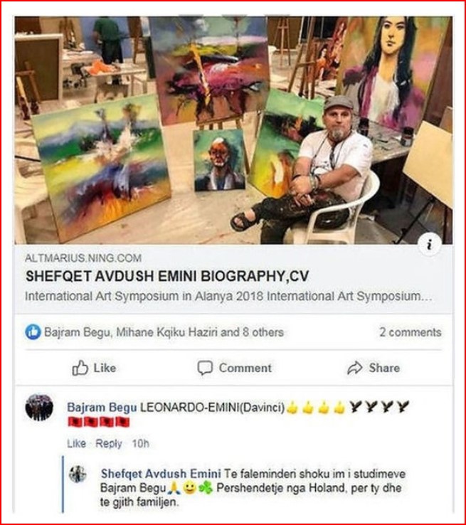Click the Share arrow icon
The width and height of the screenshot is (466, 525).
[355, 368]
